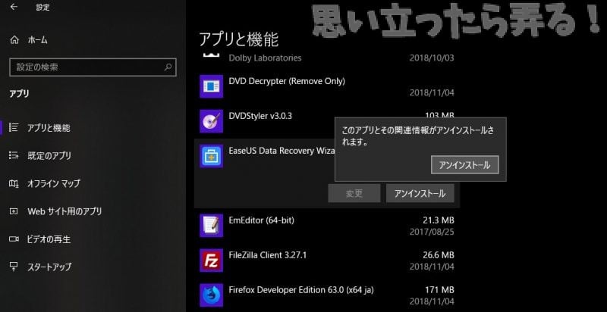Screen dimensions: 607x312
Task: Click the Dolby Laboratories app icon
Action: pyautogui.click(x=211, y=55)
